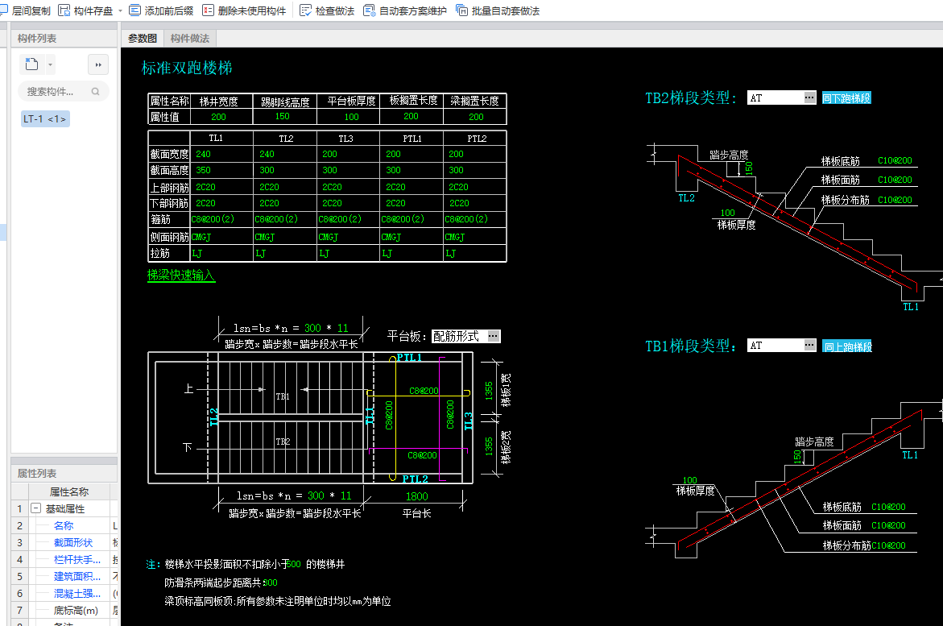Click the 搜索构件 search field
The image size is (943, 626).
point(56,92)
